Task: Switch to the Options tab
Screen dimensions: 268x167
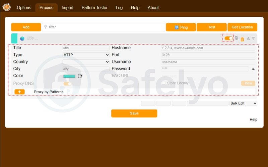Action: click(24, 8)
